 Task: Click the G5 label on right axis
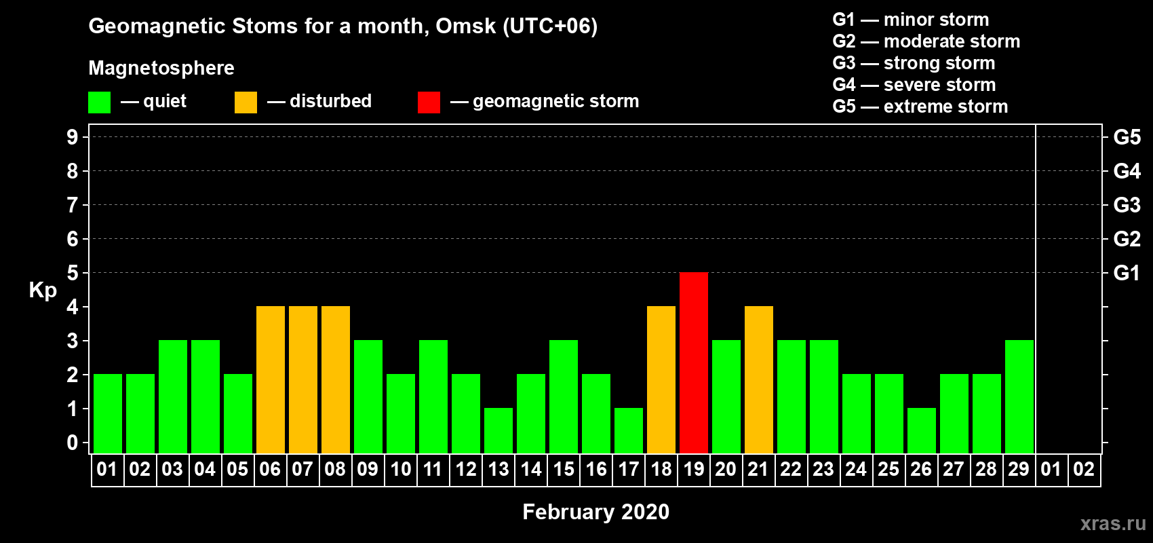click(1127, 137)
